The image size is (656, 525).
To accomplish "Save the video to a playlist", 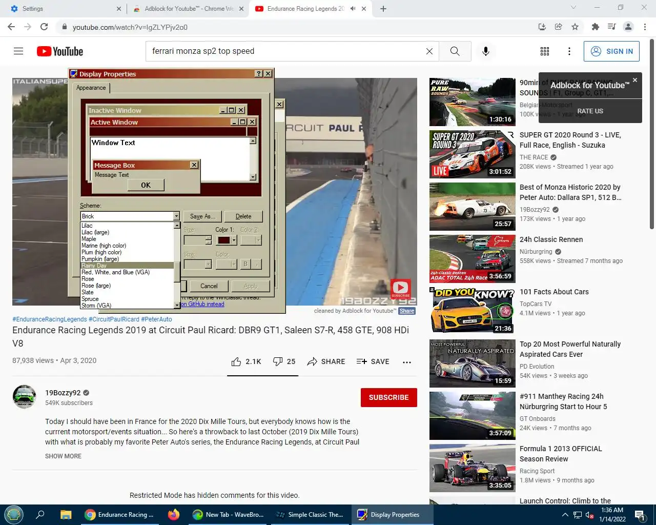I will [x=373, y=361].
